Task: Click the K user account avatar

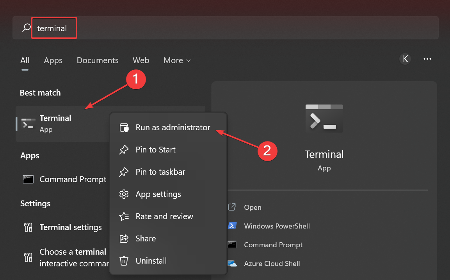Action: pyautogui.click(x=405, y=59)
